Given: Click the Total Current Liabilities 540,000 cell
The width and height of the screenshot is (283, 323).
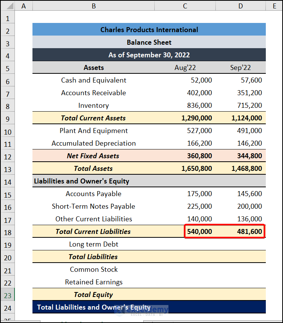Looking at the screenshot, I should [199, 232].
